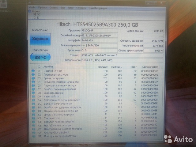This screenshot has height=147, width=196.
Task: Select the CRC-ошибки UltraDMA attribute name
Action: (57, 133)
